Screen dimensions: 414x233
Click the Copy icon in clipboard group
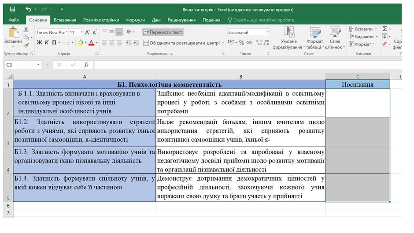[26, 37]
